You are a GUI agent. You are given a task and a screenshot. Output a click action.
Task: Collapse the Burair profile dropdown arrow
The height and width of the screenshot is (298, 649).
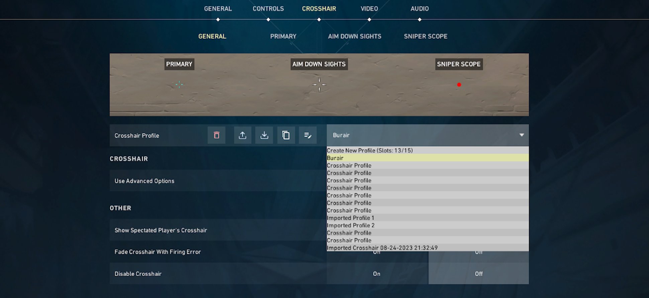click(522, 135)
